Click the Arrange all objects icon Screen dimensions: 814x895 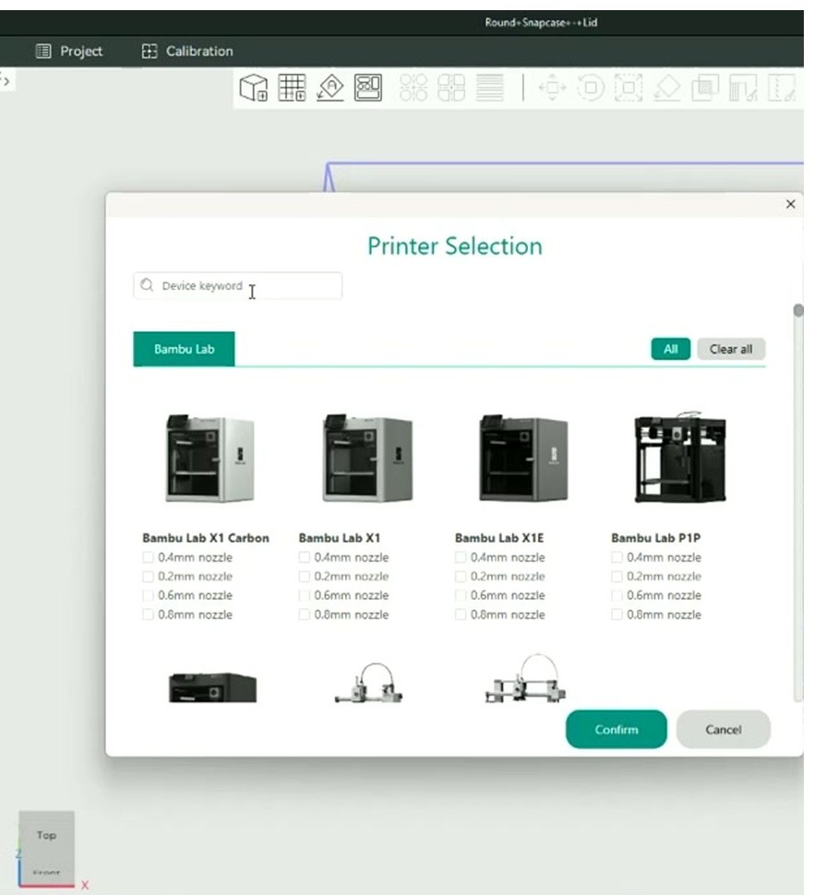(368, 88)
